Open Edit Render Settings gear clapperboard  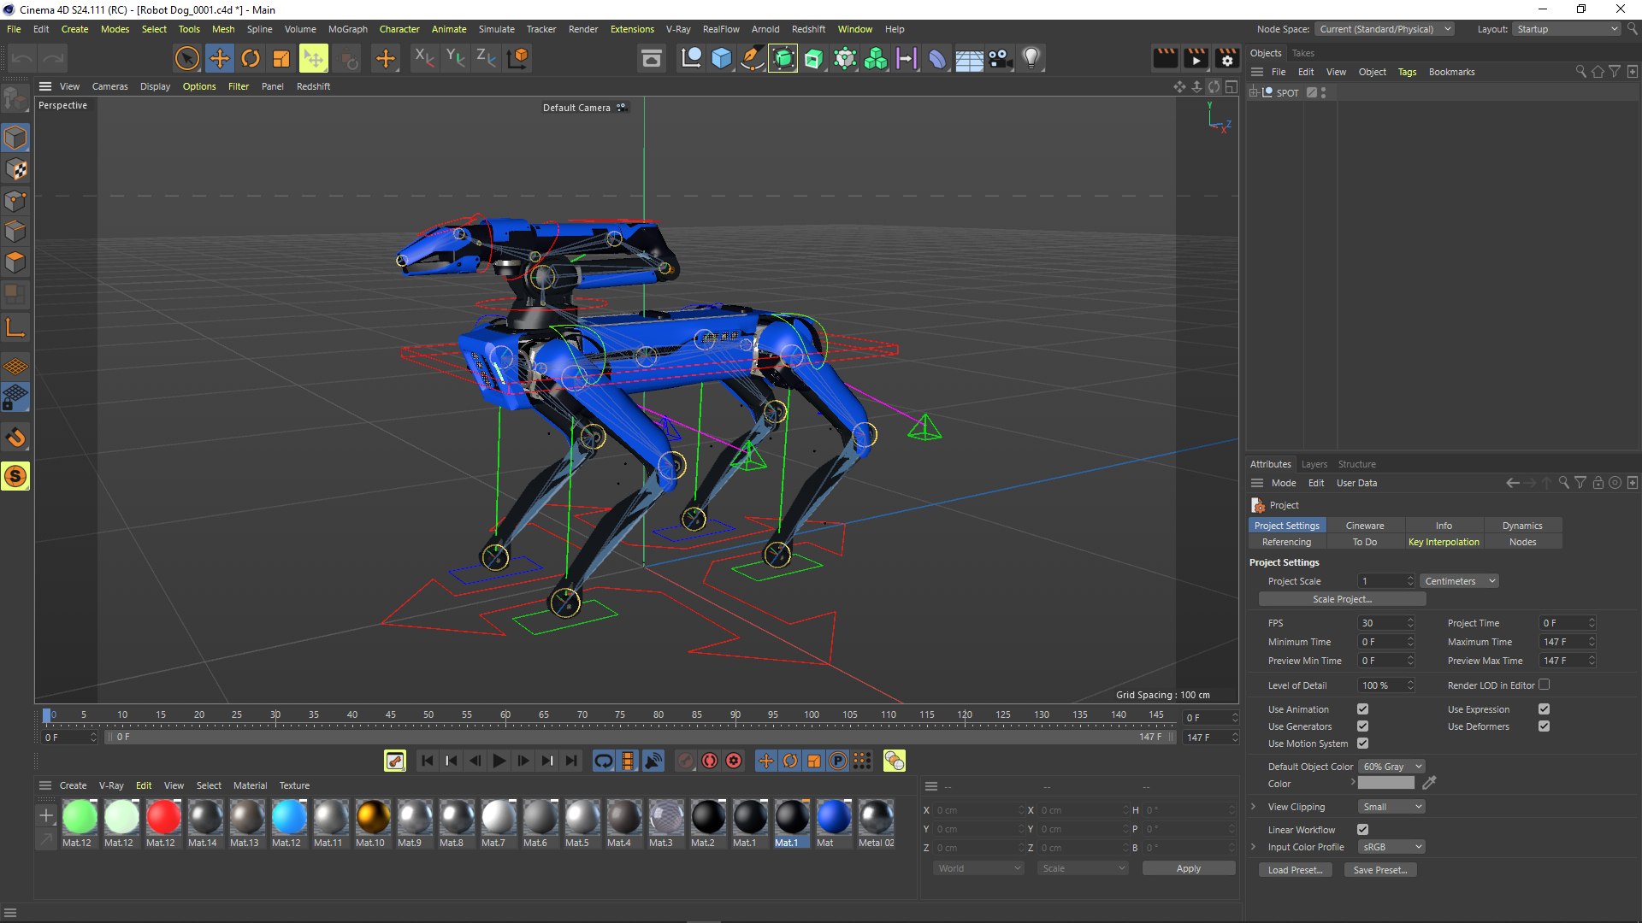tap(1227, 58)
